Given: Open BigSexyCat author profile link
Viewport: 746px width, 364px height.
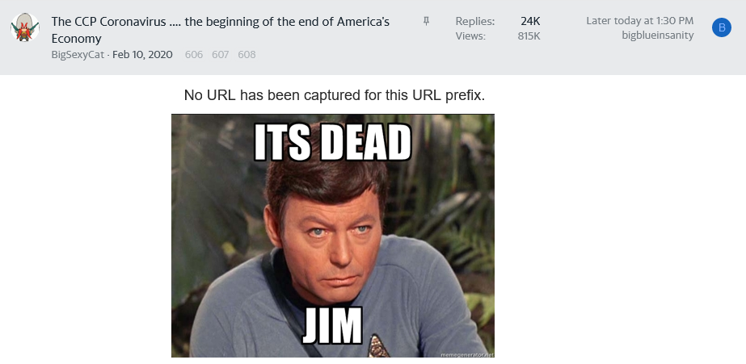Looking at the screenshot, I should 78,55.
